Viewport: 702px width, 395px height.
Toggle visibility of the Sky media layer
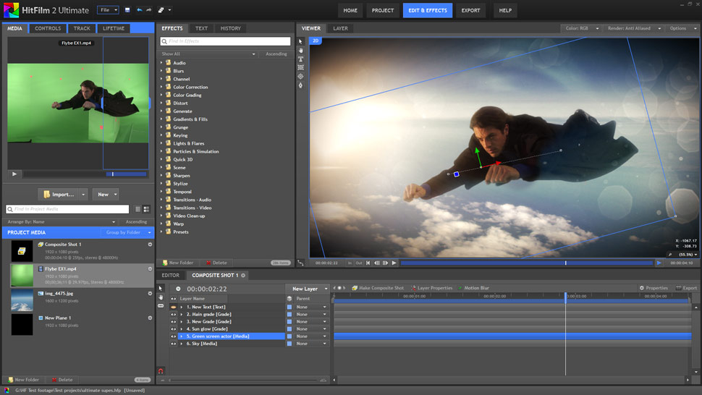click(174, 344)
